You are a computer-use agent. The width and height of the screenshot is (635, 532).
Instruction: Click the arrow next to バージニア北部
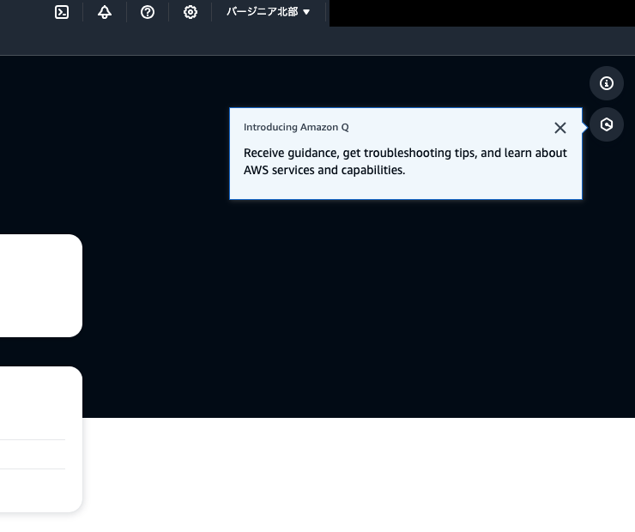[x=306, y=12]
